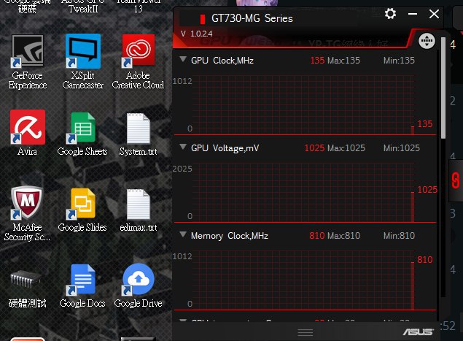Screen dimensions: 463x341
Task: Select Google Slides desktop icon
Action: (x=82, y=210)
